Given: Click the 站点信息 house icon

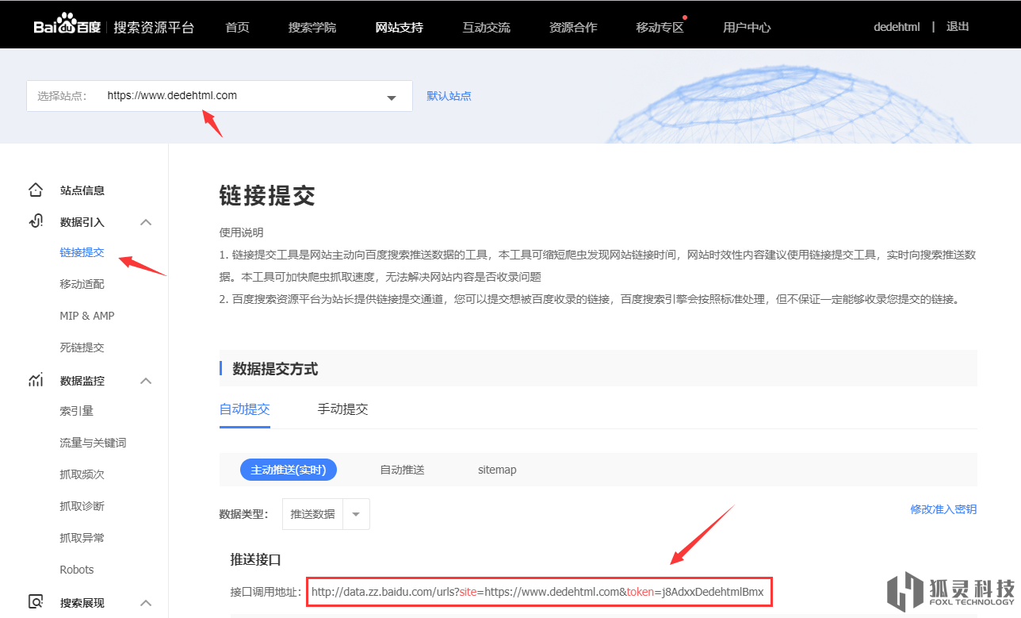Looking at the screenshot, I should [x=36, y=190].
